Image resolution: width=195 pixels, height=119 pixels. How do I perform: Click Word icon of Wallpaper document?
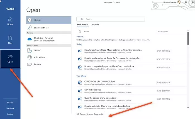[80, 67]
